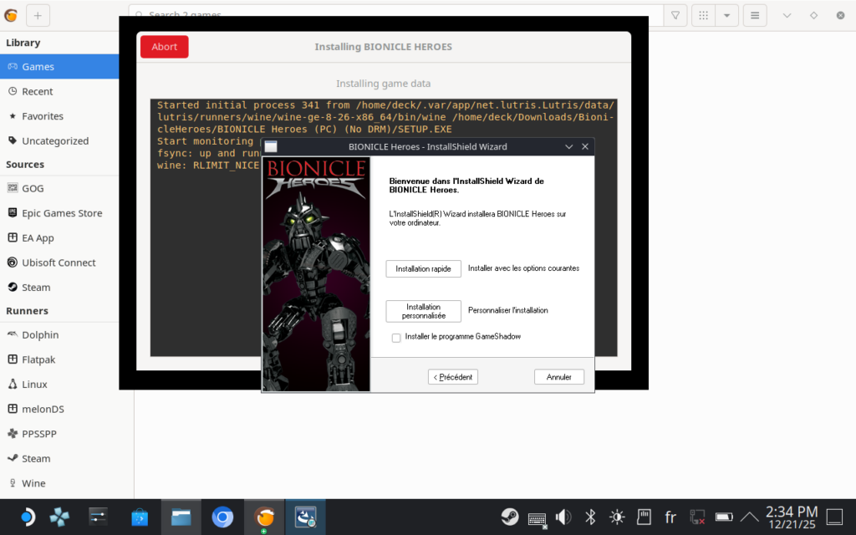Check Installer le programme GameShadow
The height and width of the screenshot is (535, 856).
pyautogui.click(x=396, y=338)
